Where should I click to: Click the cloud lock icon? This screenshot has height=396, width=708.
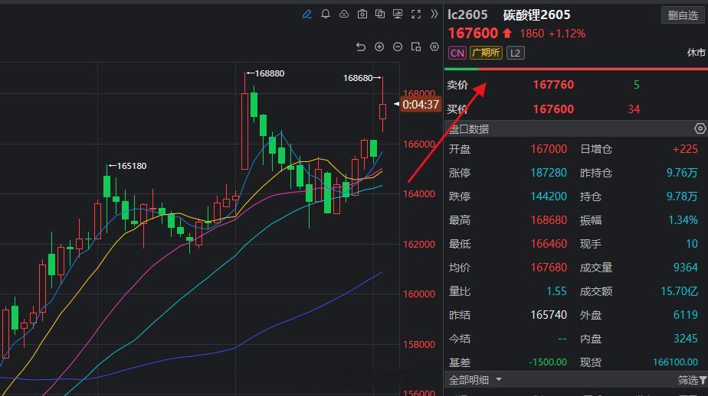[x=344, y=15]
